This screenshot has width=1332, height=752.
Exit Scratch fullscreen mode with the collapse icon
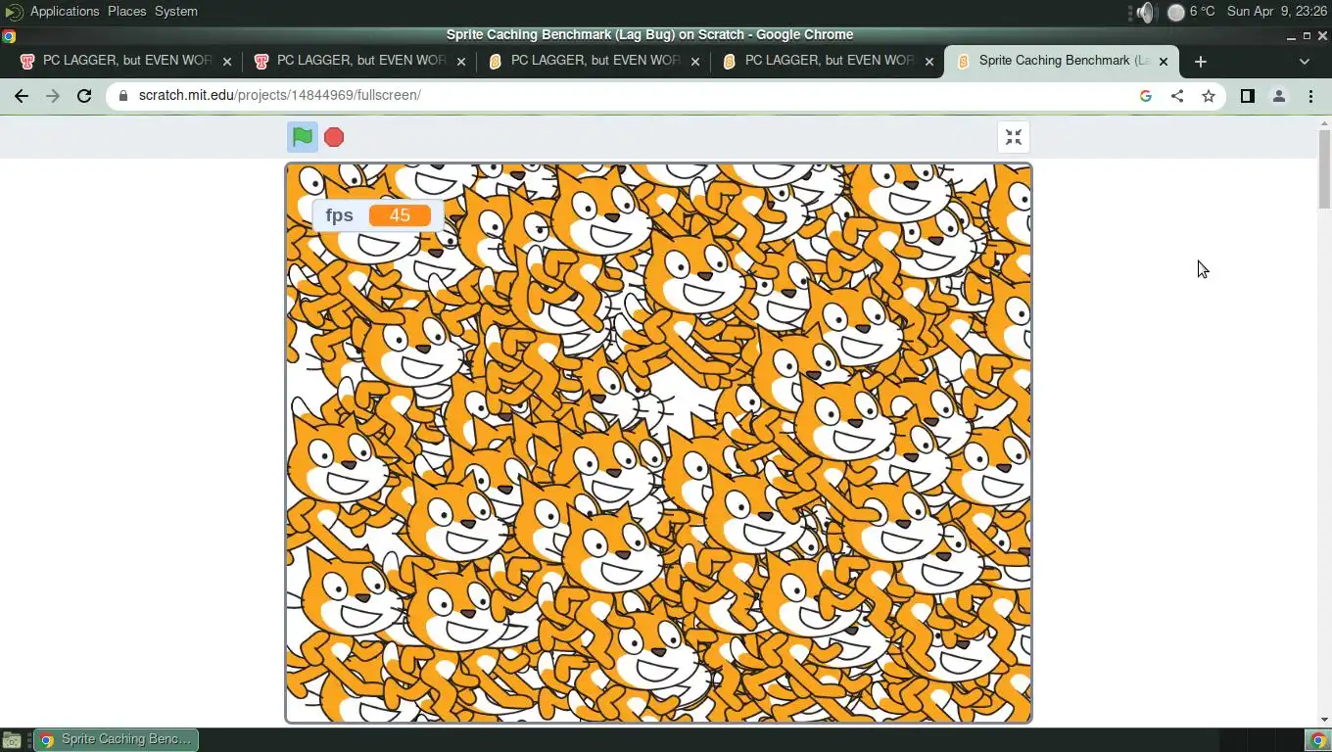coord(1014,137)
